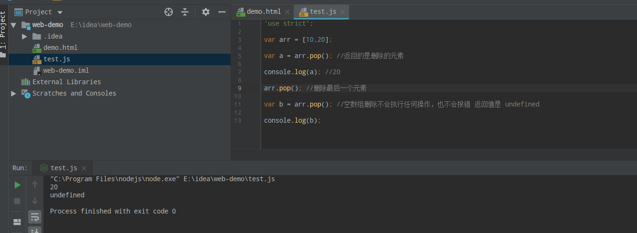Click the Scratches and Consoles clock icon
This screenshot has height=233, width=637.
(x=25, y=94)
